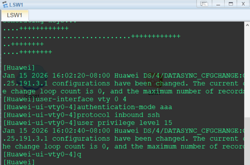This screenshot has width=250, height=165.
Task: Minimize the LSW1 terminal window
Action: coord(218,4)
